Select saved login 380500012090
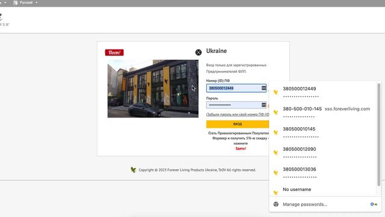The image size is (385, 217). [323, 153]
